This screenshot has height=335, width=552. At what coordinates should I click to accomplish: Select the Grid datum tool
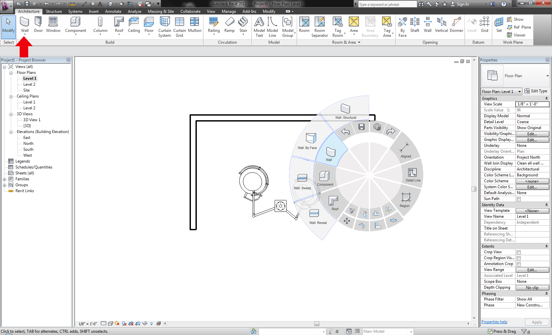(x=484, y=25)
